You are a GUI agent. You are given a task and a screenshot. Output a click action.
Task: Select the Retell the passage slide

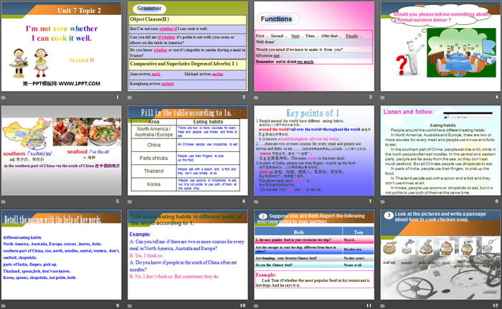tap(61, 255)
